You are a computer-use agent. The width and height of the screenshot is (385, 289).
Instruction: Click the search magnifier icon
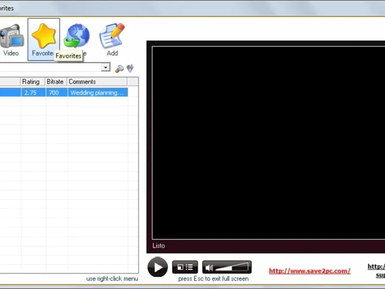(x=119, y=68)
